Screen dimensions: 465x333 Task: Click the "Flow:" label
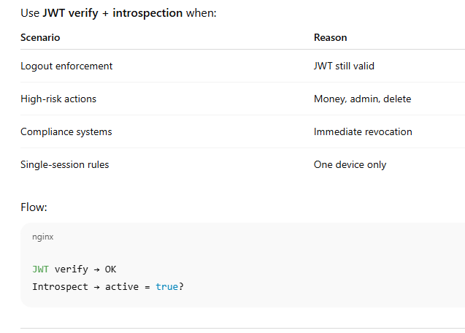pyautogui.click(x=34, y=207)
